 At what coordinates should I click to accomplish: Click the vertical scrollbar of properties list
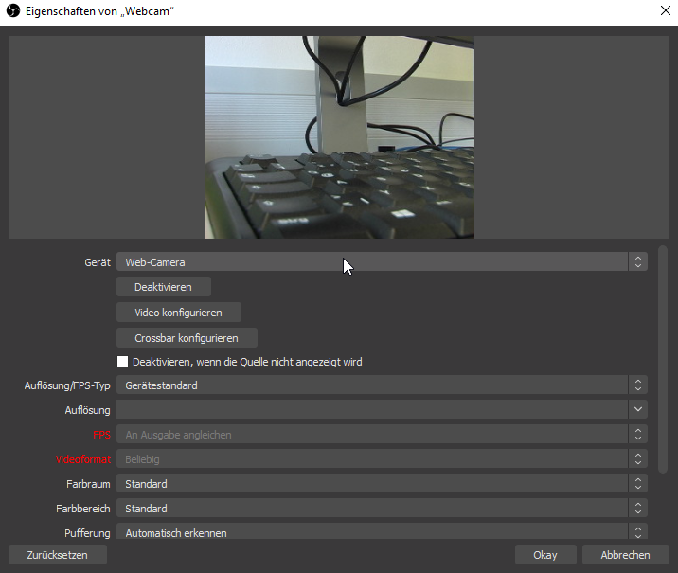663,360
